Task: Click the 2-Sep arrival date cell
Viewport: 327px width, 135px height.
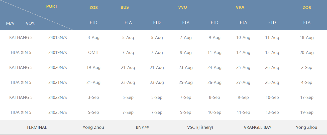Action: click(x=307, y=68)
